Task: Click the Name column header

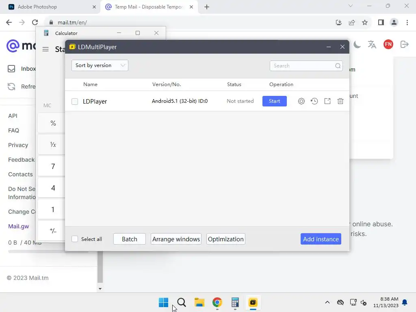Action: [90, 84]
